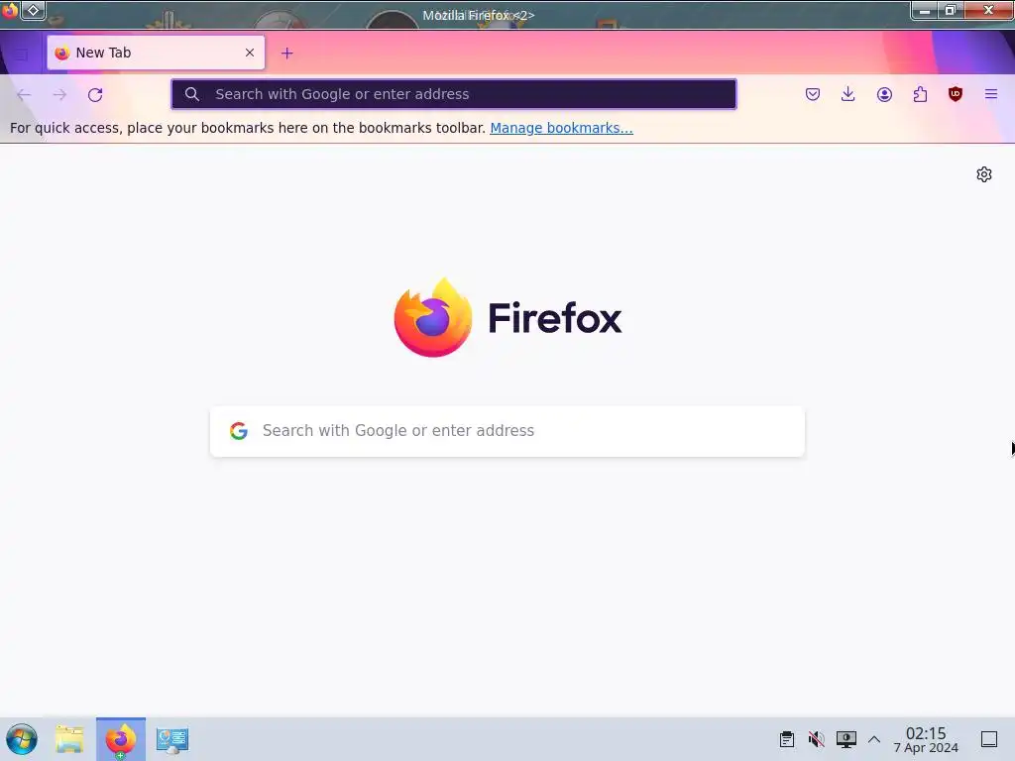Click the Google logo in search box
1015x761 pixels.
pyautogui.click(x=239, y=431)
